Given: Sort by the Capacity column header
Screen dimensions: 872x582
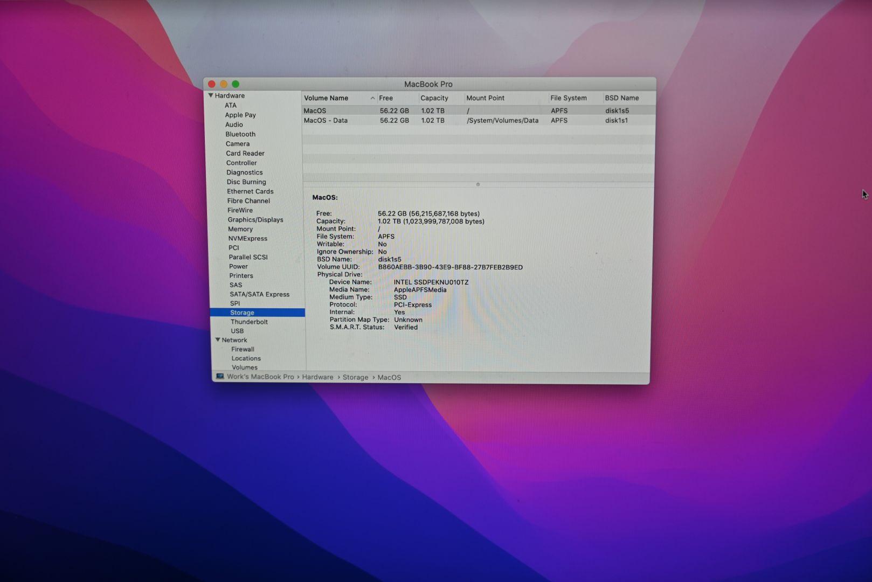Looking at the screenshot, I should tap(434, 98).
